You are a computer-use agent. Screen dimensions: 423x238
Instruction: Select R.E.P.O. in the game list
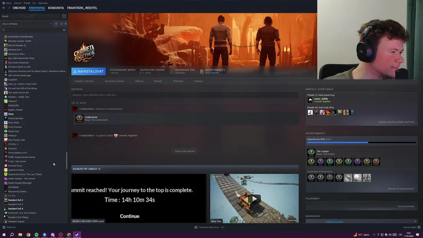(12, 196)
